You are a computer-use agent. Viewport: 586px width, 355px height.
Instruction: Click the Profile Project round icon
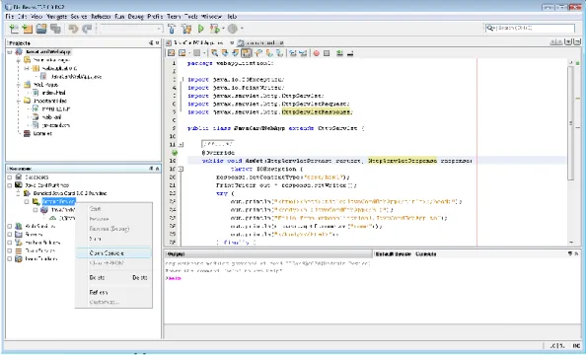233,29
